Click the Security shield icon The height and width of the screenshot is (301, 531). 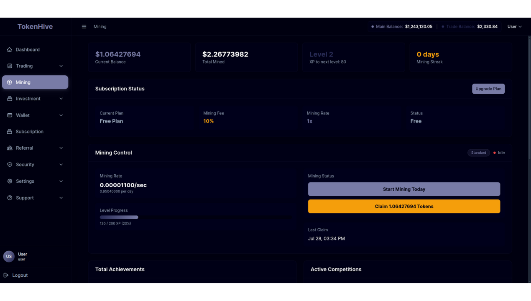click(x=10, y=165)
